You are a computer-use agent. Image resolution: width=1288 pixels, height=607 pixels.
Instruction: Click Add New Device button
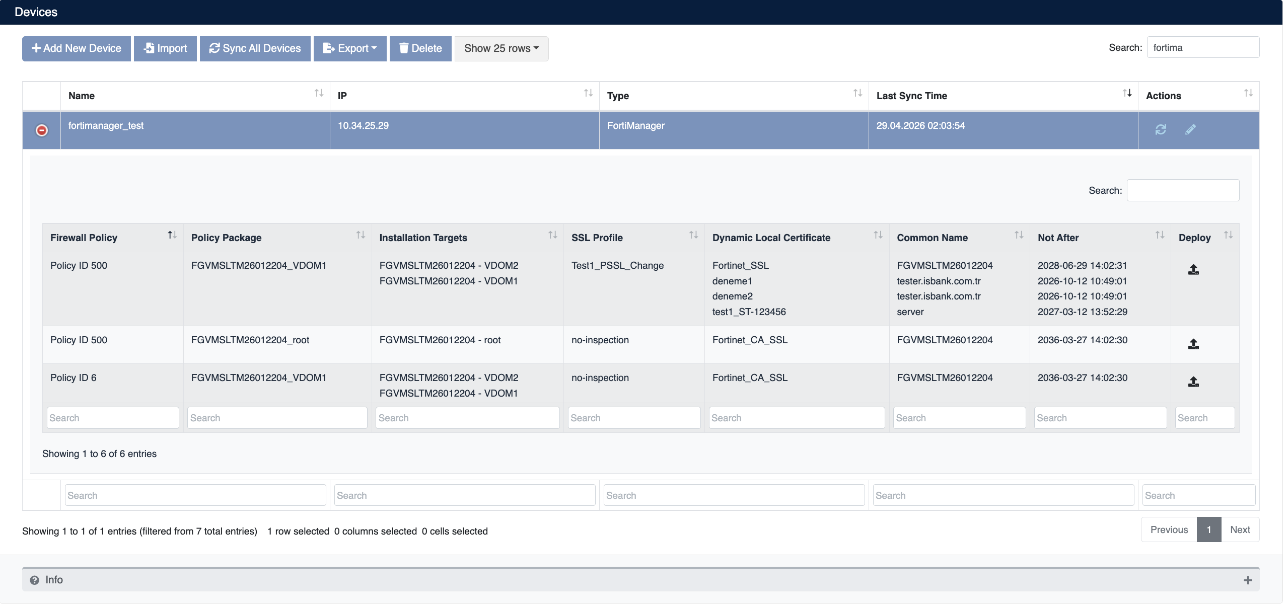(77, 48)
